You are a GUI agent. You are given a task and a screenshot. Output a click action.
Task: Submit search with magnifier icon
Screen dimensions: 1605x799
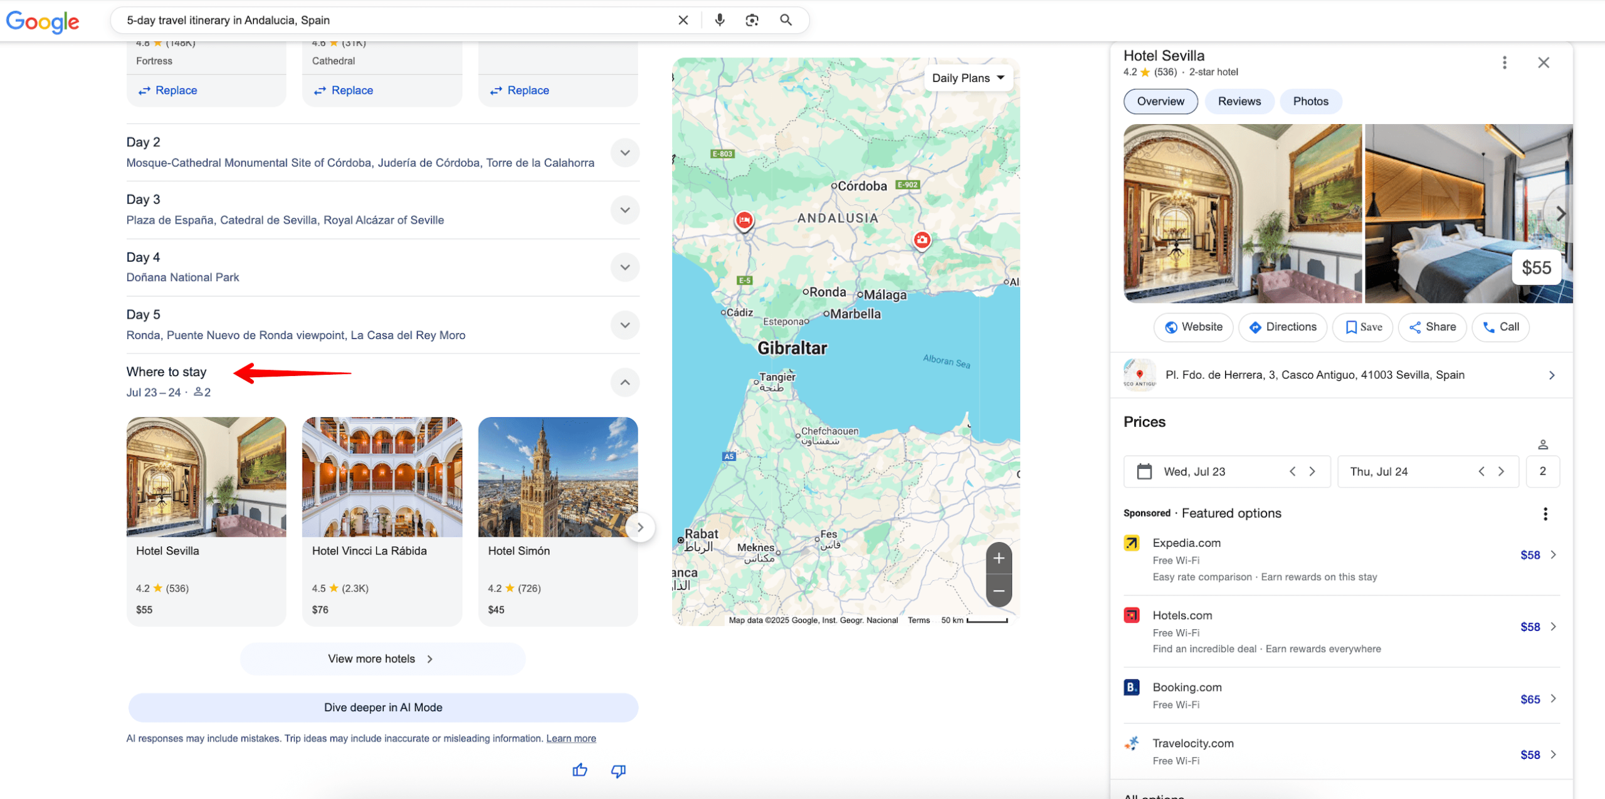(786, 20)
